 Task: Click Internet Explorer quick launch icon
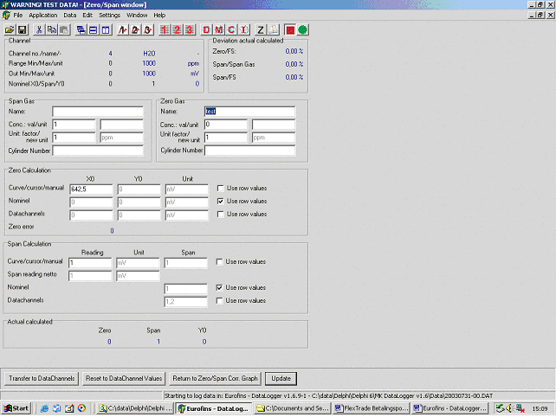pyautogui.click(x=44, y=408)
